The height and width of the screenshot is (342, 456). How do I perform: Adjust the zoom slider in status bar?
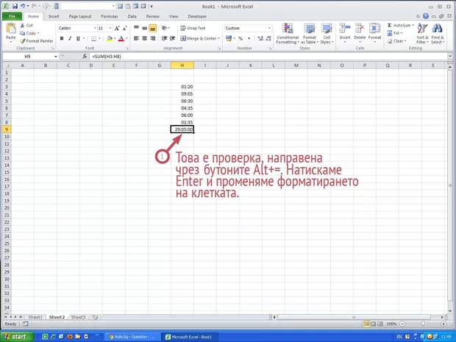[423, 324]
